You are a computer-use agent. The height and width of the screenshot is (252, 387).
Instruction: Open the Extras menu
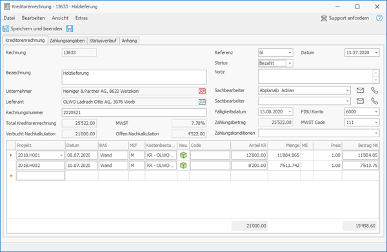point(81,18)
